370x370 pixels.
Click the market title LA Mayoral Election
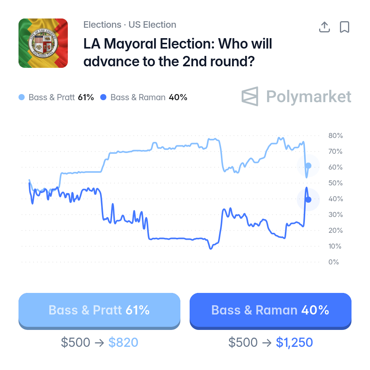point(178,52)
